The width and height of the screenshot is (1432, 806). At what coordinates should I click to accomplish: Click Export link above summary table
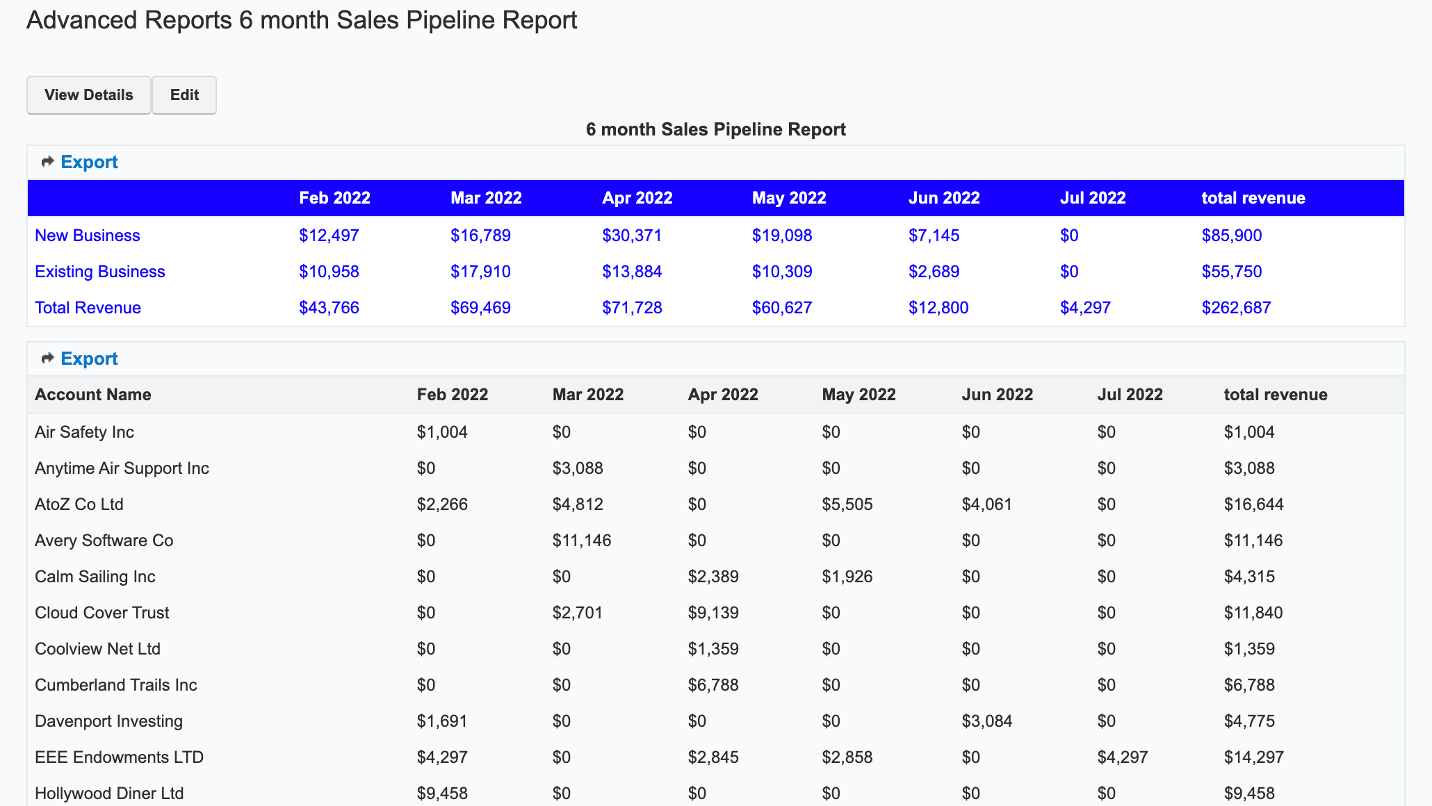(89, 162)
